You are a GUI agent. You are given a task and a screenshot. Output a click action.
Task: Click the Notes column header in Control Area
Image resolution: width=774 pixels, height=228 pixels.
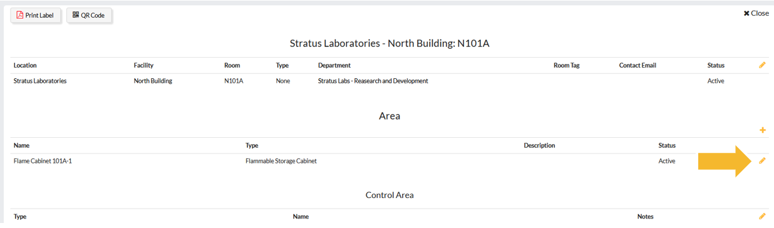click(646, 217)
